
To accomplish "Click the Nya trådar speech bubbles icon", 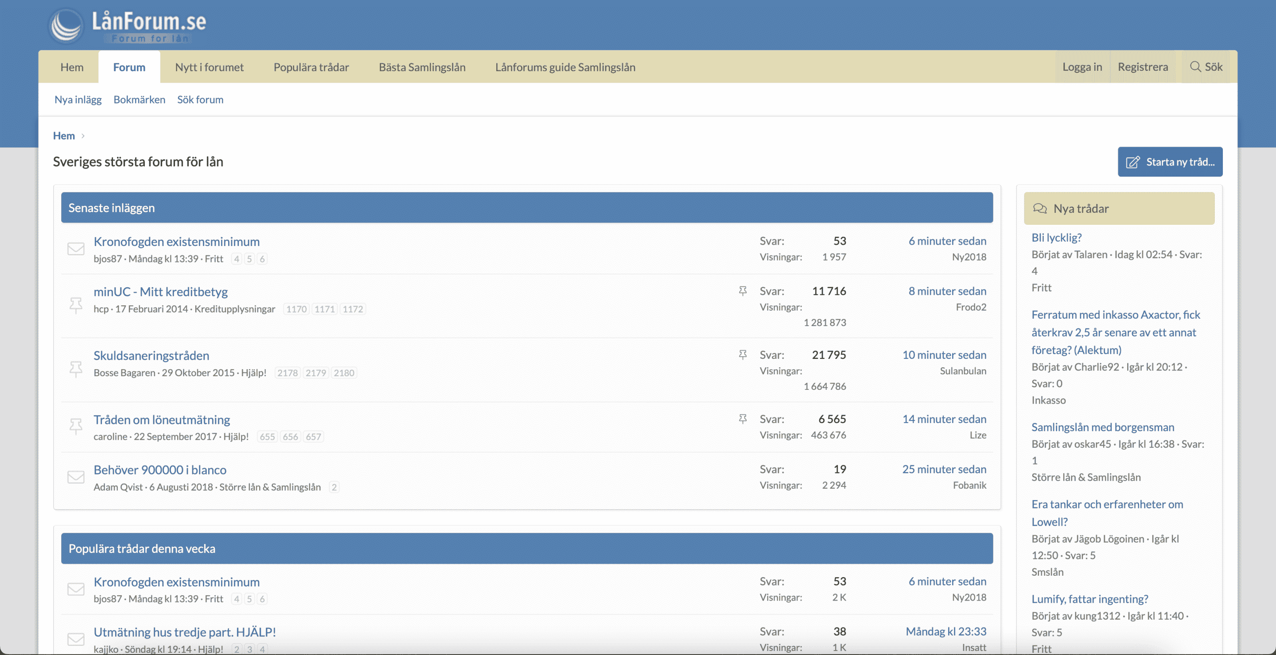I will [1040, 208].
